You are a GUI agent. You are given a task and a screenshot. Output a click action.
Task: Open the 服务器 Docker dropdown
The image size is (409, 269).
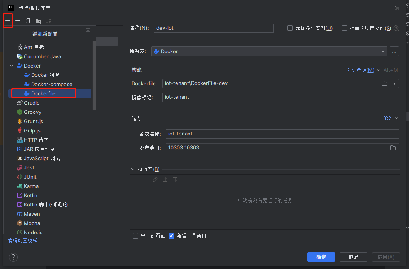[382, 51]
